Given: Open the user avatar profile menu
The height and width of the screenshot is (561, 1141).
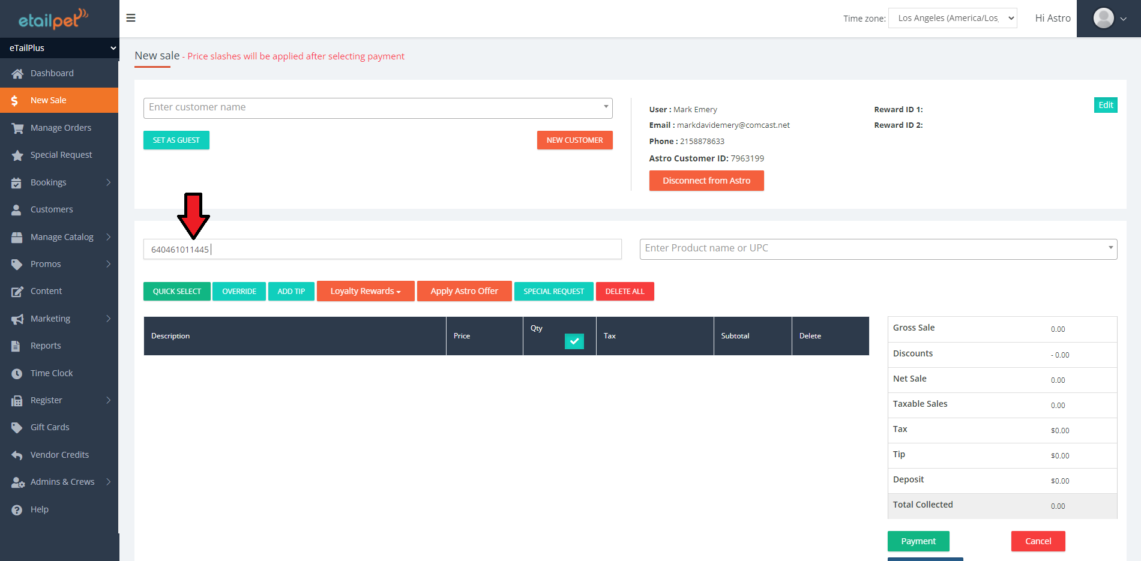Looking at the screenshot, I should (x=1109, y=19).
